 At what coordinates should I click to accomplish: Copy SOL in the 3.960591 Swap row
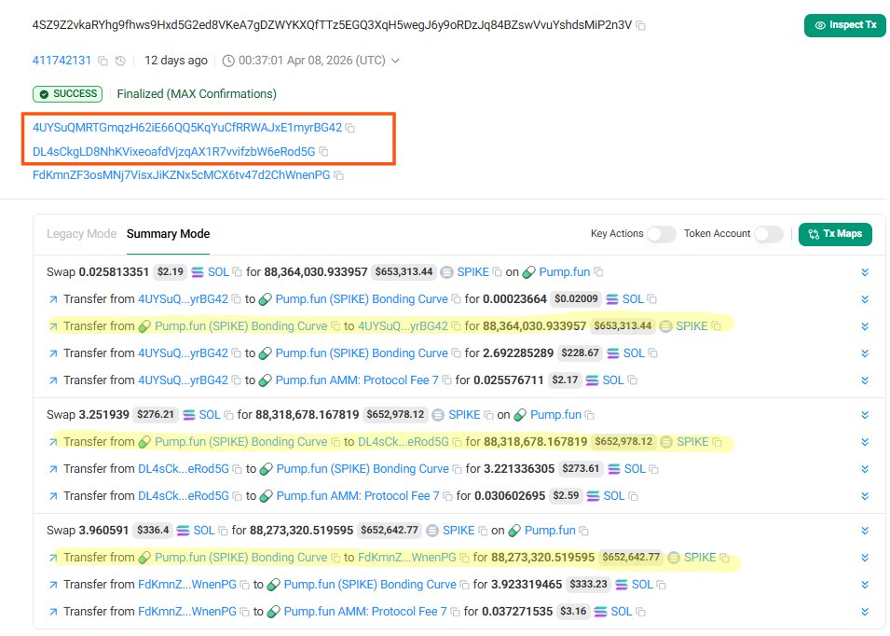pos(223,532)
